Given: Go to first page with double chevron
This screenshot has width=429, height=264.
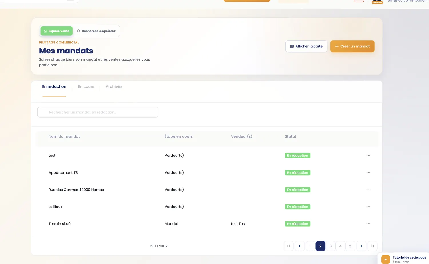Looking at the screenshot, I should coord(289,246).
